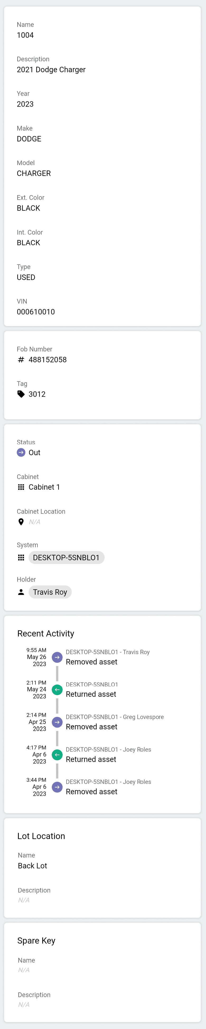Select the tag icon next to 3012
Screen dimensions: 206x1029
(x=21, y=394)
